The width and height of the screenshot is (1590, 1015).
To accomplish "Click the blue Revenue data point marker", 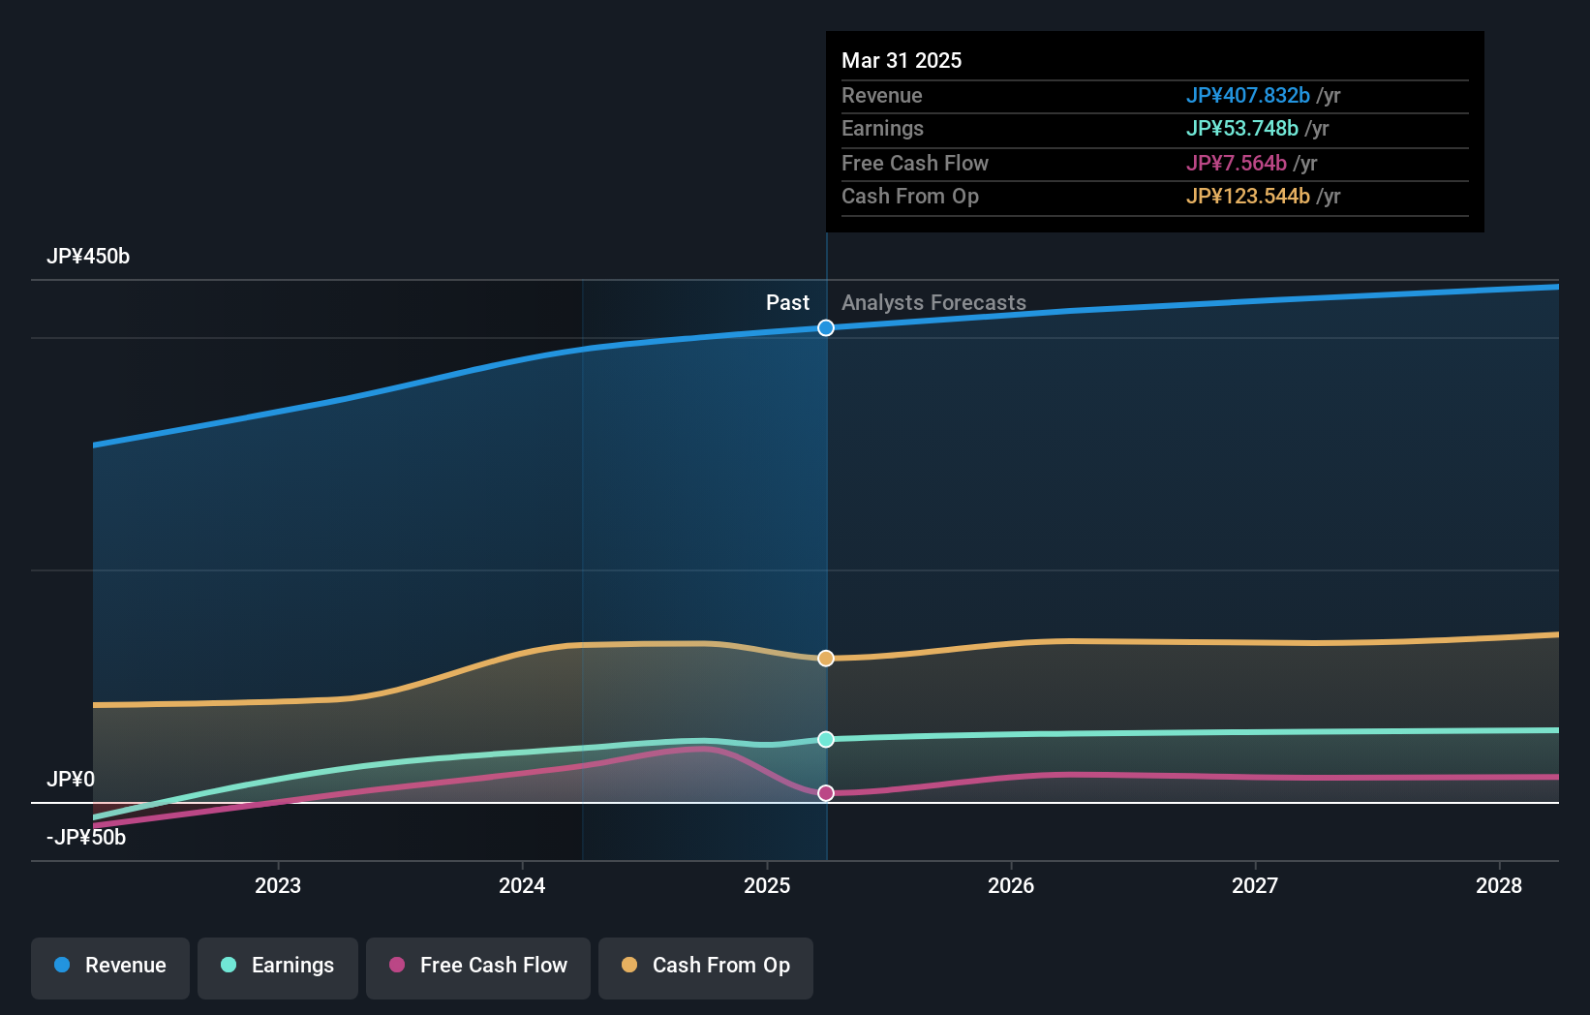I will click(826, 328).
